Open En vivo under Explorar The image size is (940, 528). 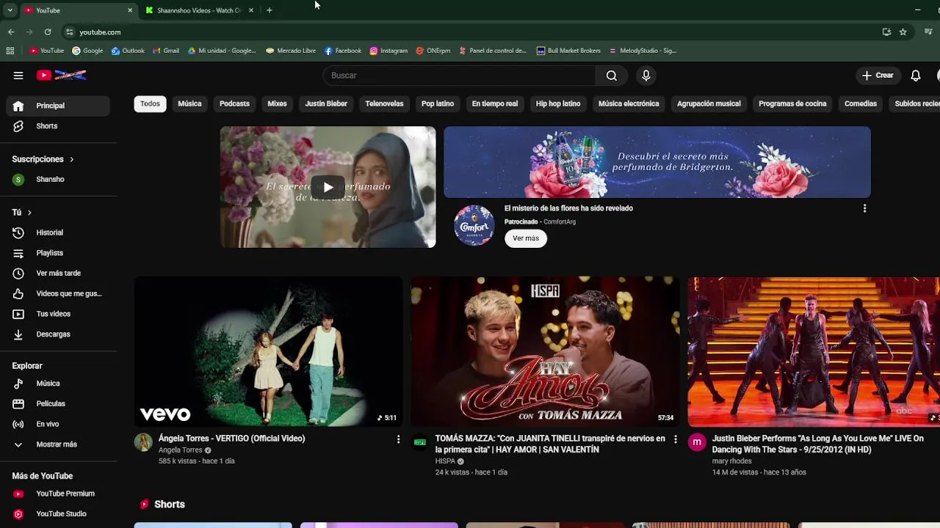57,424
